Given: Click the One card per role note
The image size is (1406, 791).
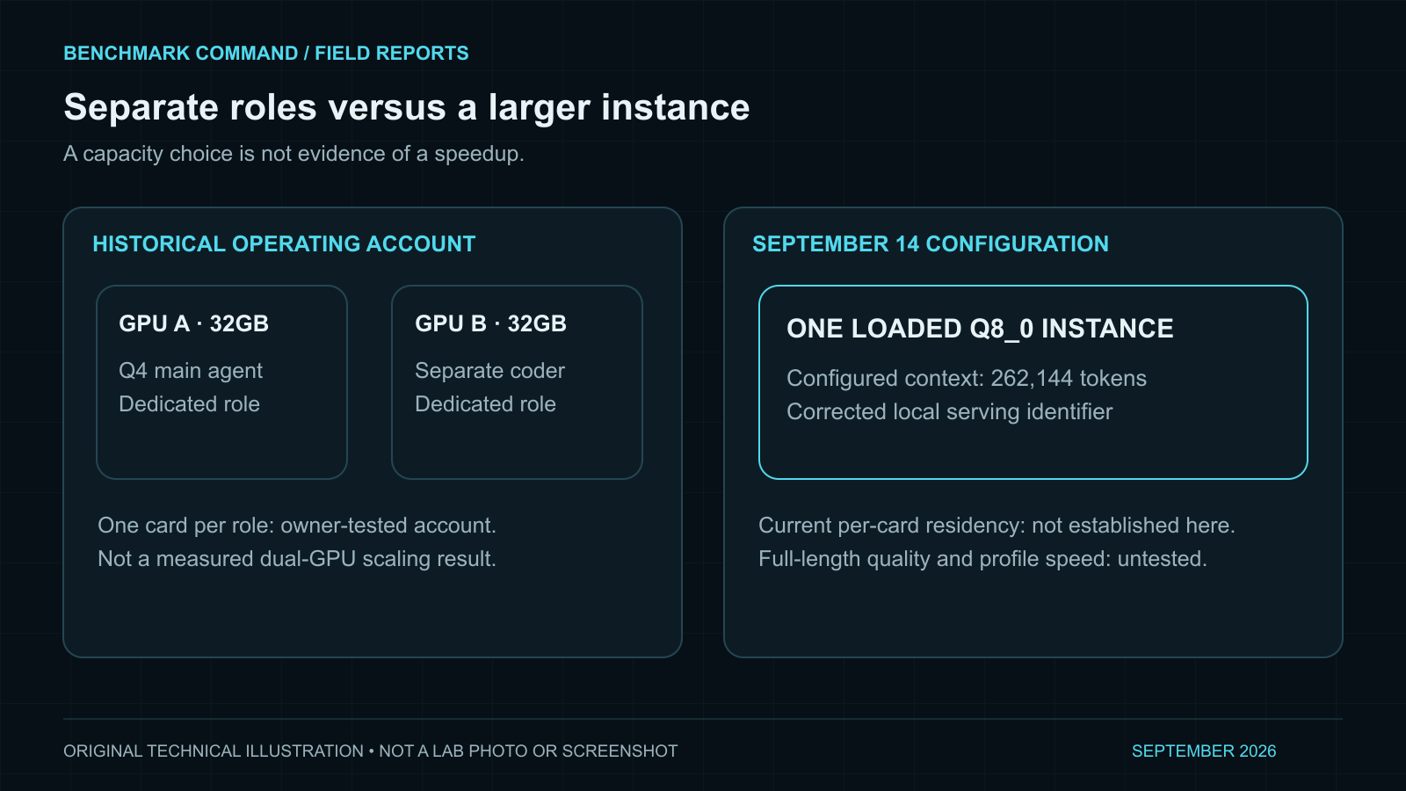Looking at the screenshot, I should click(297, 526).
